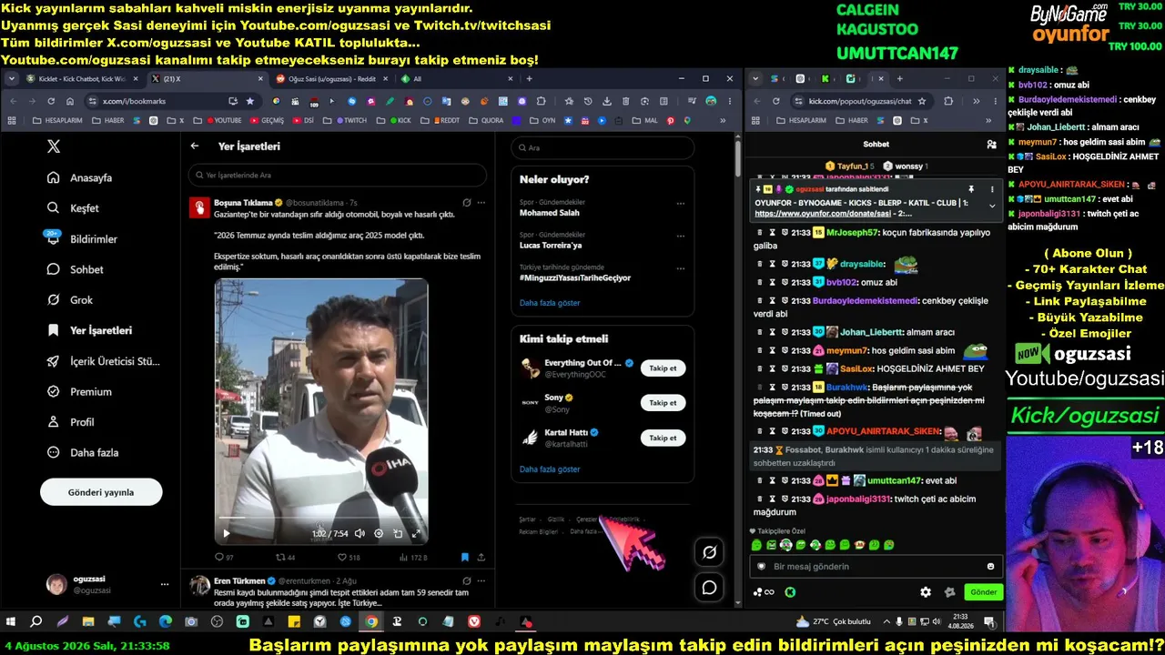The width and height of the screenshot is (1165, 655).
Task: Reload the x.com bookmarks page
Action: tap(50, 101)
